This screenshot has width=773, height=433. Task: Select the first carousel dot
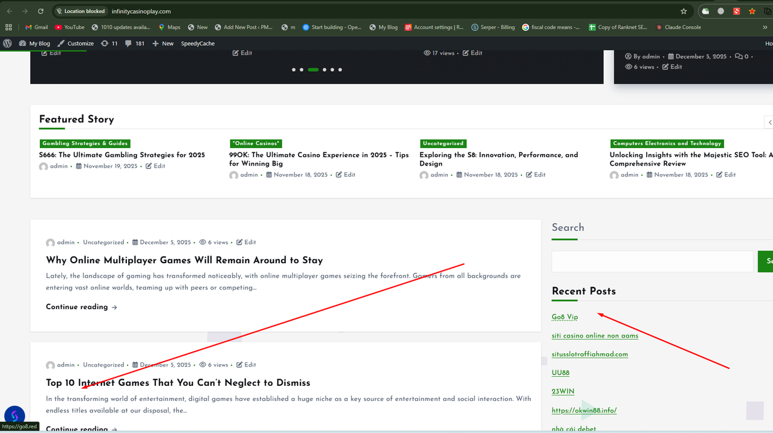[x=294, y=69]
